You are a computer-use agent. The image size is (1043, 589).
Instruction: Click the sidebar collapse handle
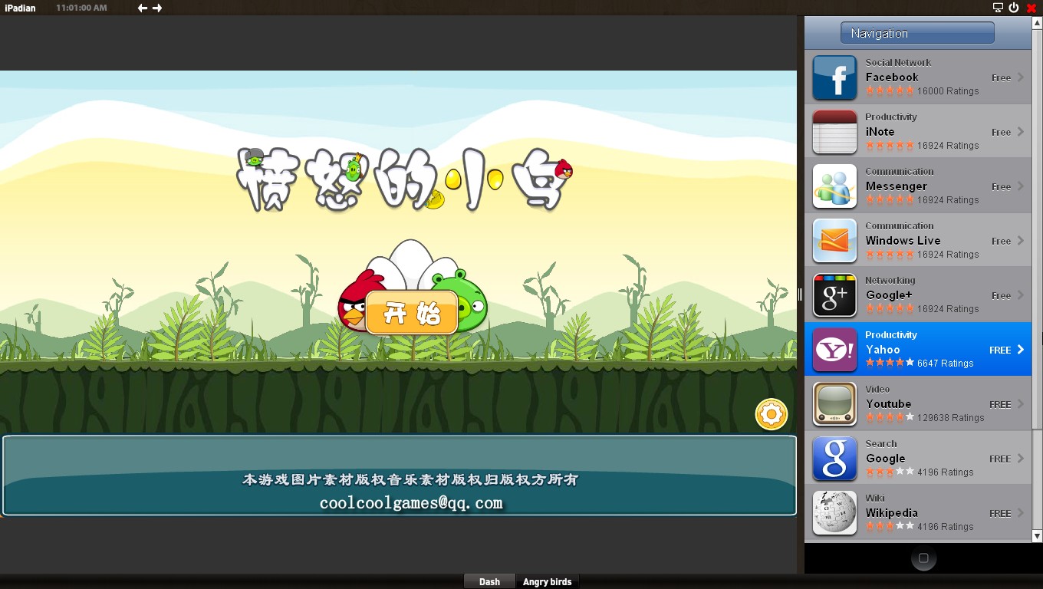tap(800, 294)
